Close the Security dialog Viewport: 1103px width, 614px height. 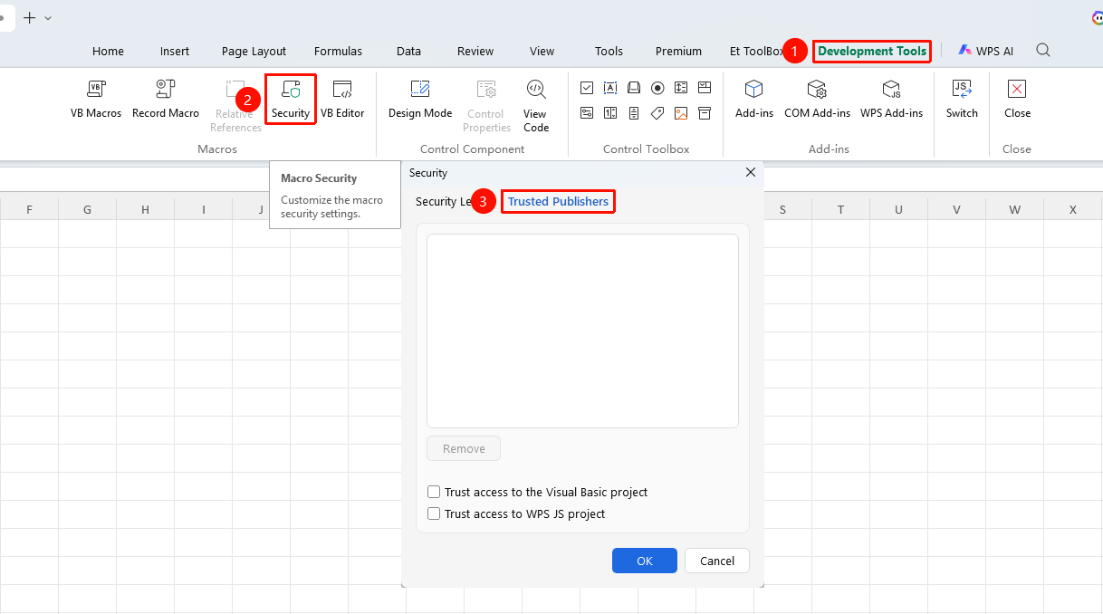click(751, 172)
